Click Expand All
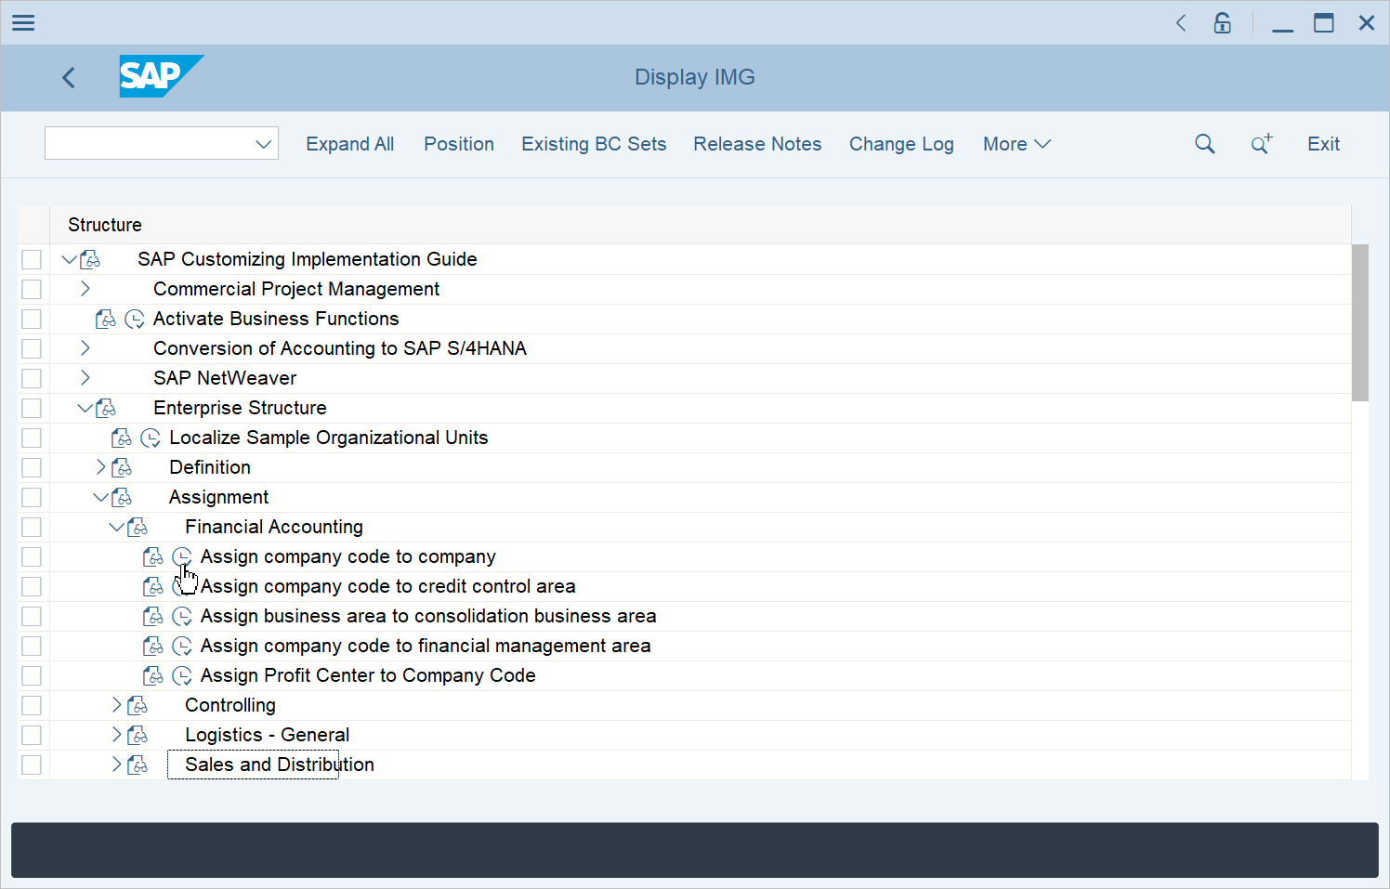This screenshot has width=1390, height=889. [350, 144]
